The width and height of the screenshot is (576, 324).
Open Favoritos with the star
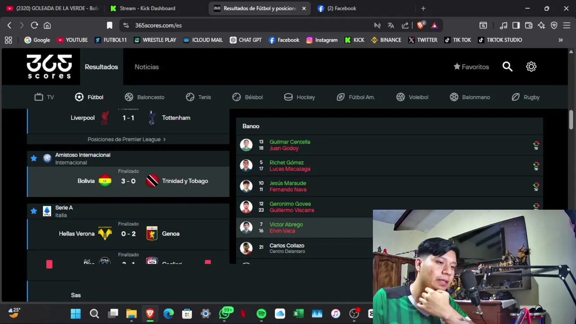click(471, 67)
